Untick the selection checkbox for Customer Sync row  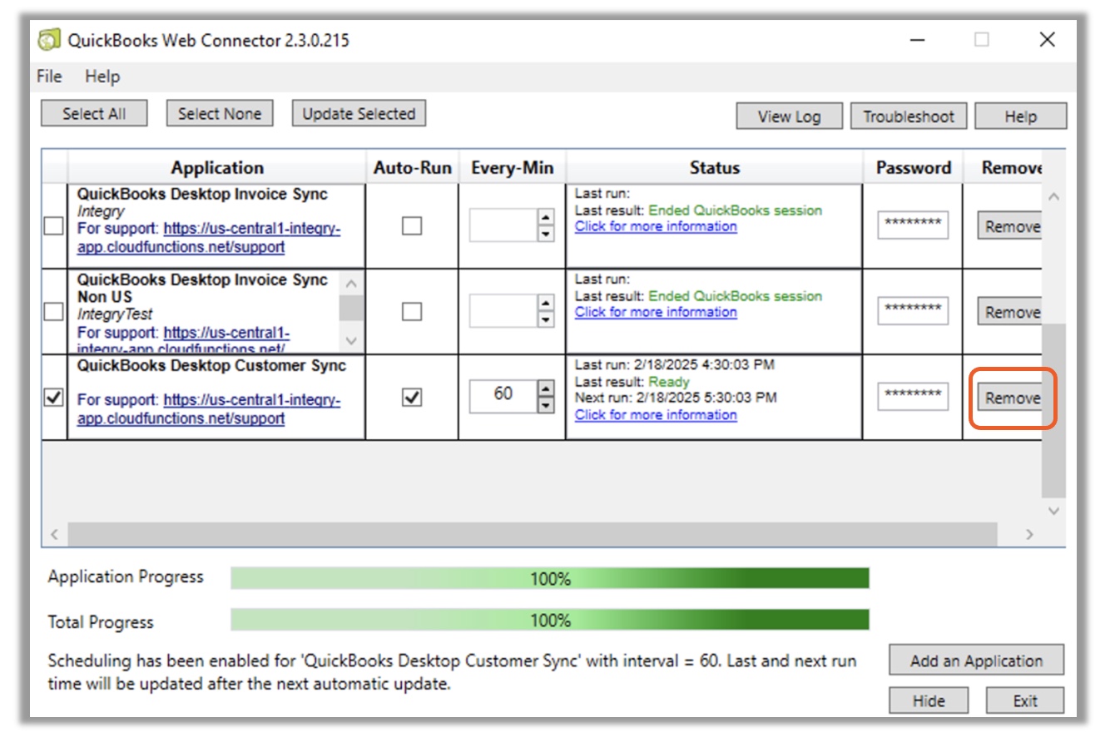click(53, 397)
